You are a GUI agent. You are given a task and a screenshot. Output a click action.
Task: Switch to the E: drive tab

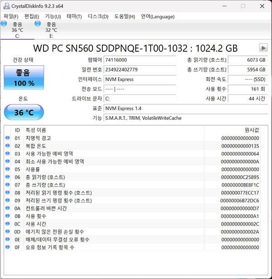[x=51, y=30]
